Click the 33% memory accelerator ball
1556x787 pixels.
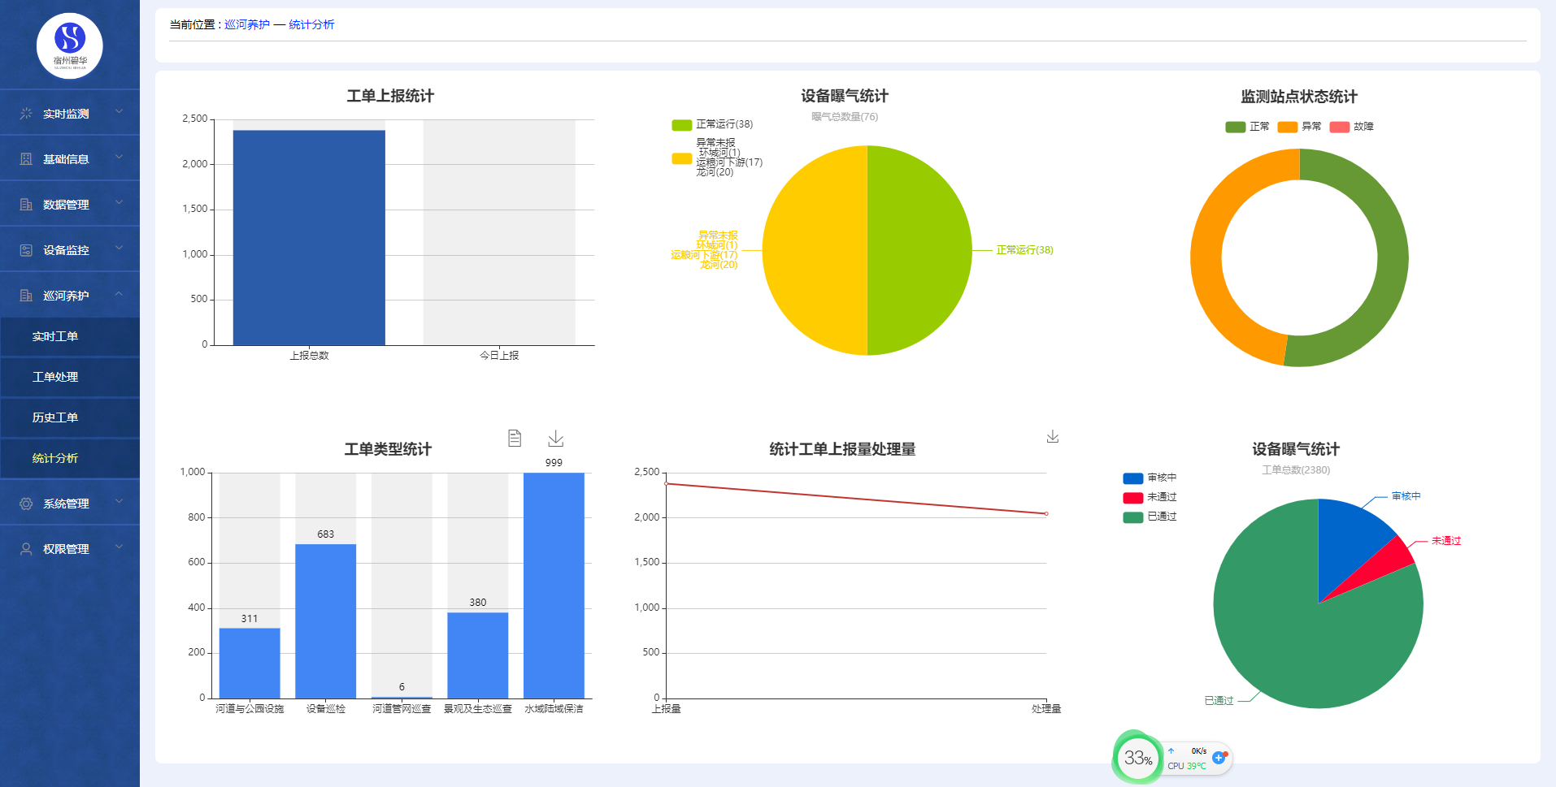click(x=1137, y=758)
